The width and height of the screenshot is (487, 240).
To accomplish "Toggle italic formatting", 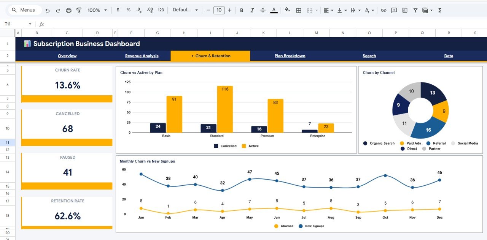I will [252, 10].
